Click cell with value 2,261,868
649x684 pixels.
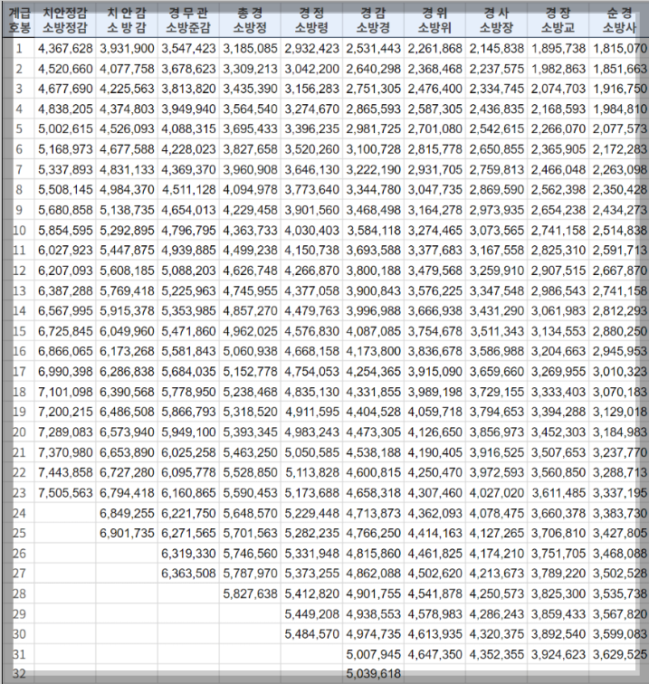434,49
